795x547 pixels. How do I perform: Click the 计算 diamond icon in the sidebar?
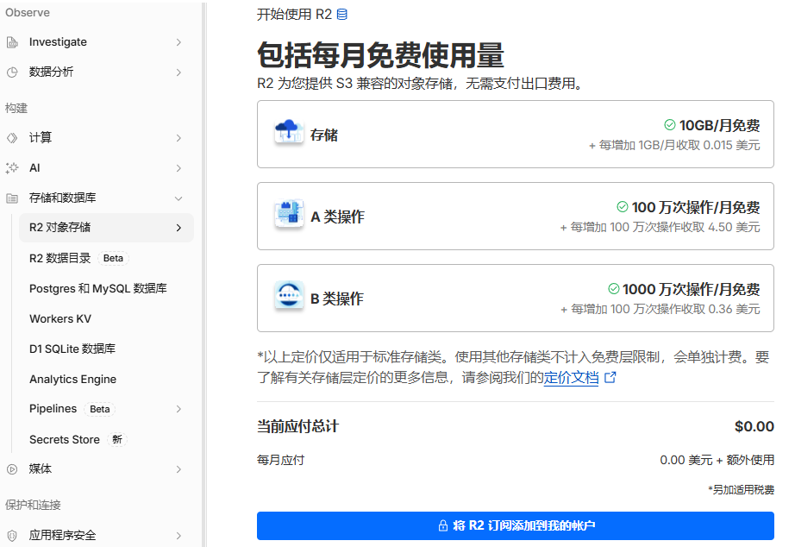(x=12, y=138)
